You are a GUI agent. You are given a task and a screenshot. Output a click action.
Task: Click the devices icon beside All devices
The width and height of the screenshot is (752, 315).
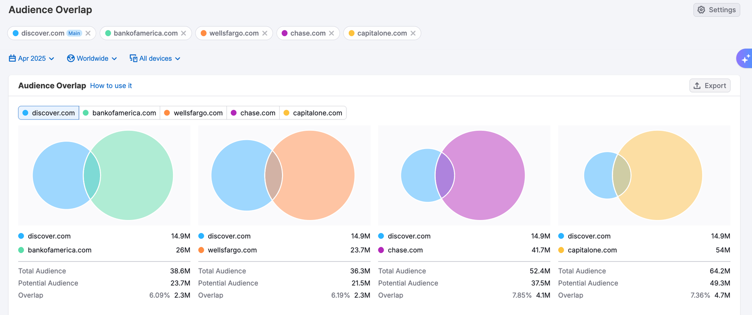point(133,58)
